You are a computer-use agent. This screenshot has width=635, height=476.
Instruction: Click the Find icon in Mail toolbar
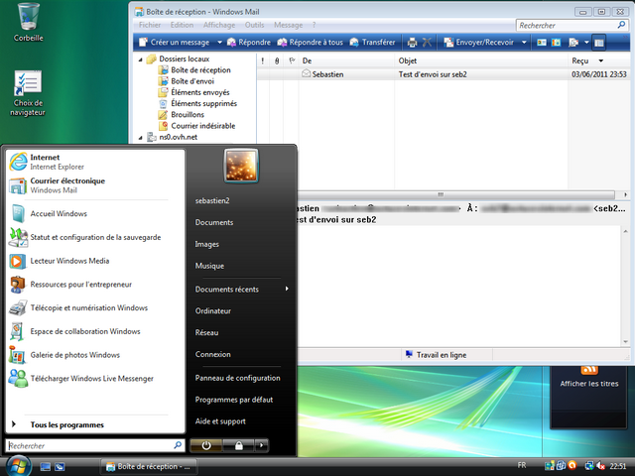pyautogui.click(x=573, y=42)
